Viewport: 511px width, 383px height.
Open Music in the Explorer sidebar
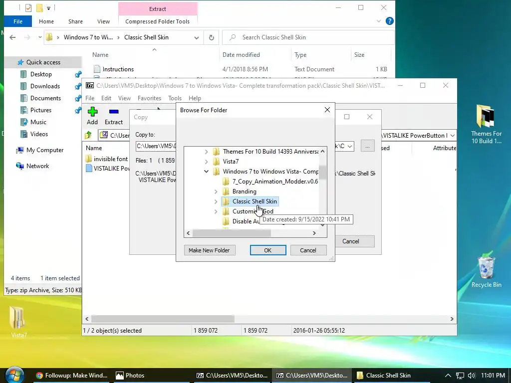click(38, 122)
